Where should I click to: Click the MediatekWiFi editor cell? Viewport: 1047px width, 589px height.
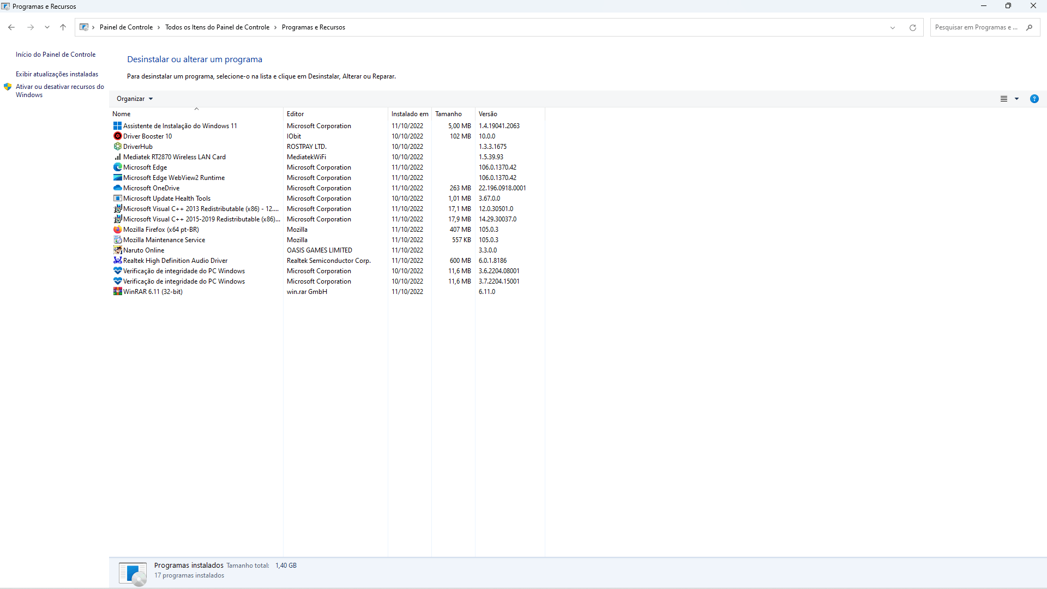point(306,157)
